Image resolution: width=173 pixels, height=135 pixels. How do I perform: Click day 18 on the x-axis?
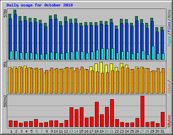(96, 131)
